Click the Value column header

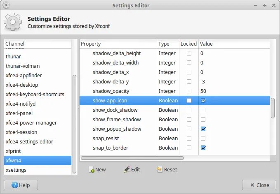[x=234, y=44]
